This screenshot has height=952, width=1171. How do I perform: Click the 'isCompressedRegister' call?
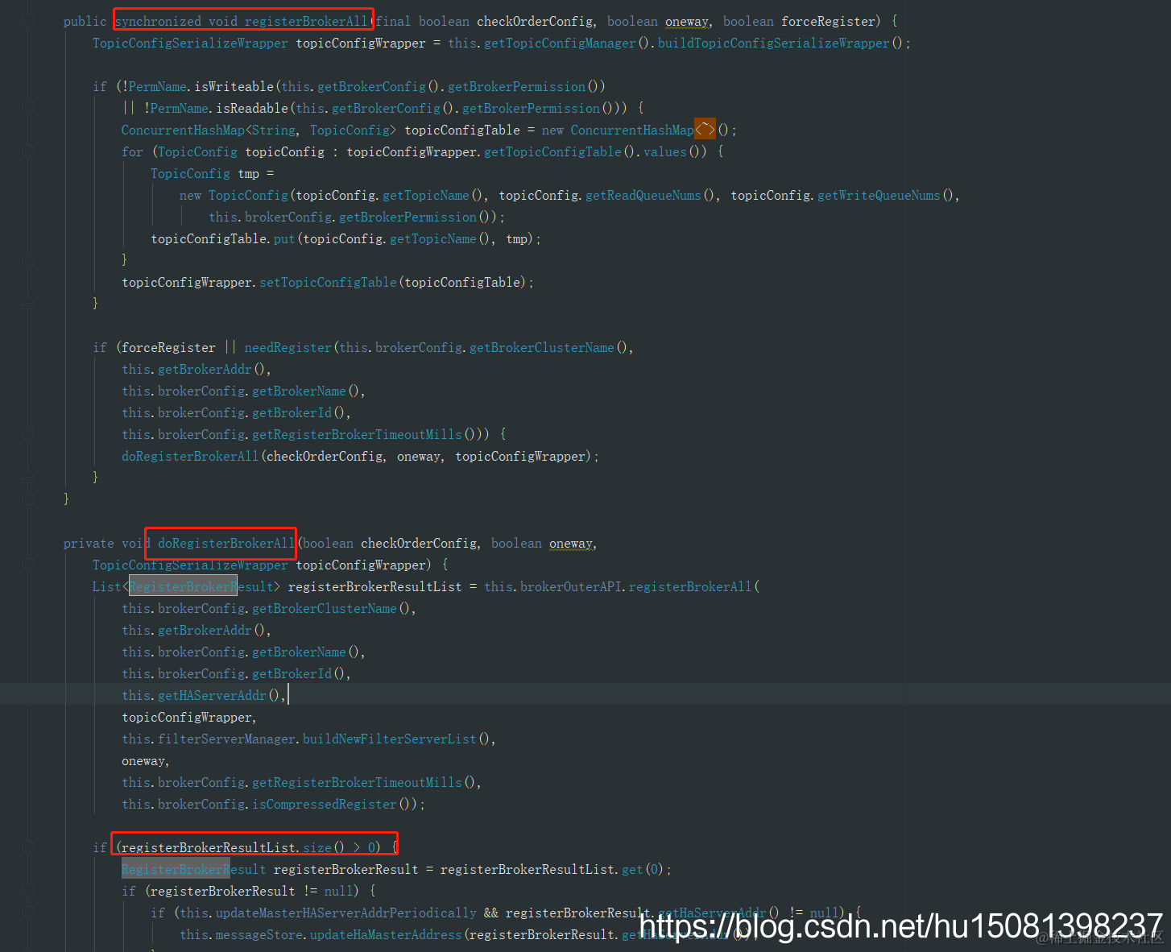[324, 805]
